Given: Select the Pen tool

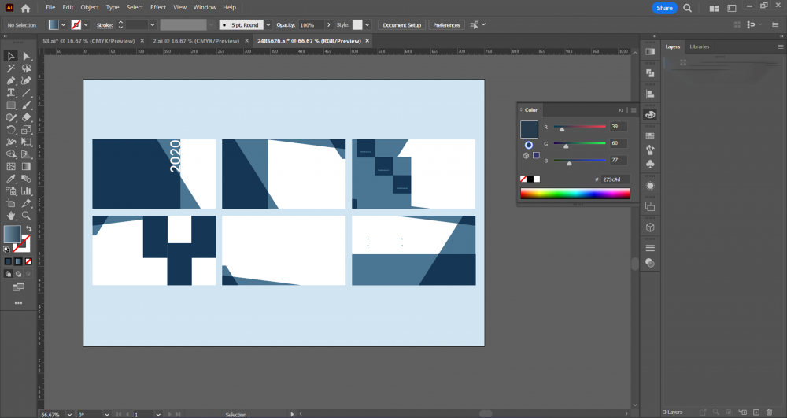Looking at the screenshot, I should point(10,81).
